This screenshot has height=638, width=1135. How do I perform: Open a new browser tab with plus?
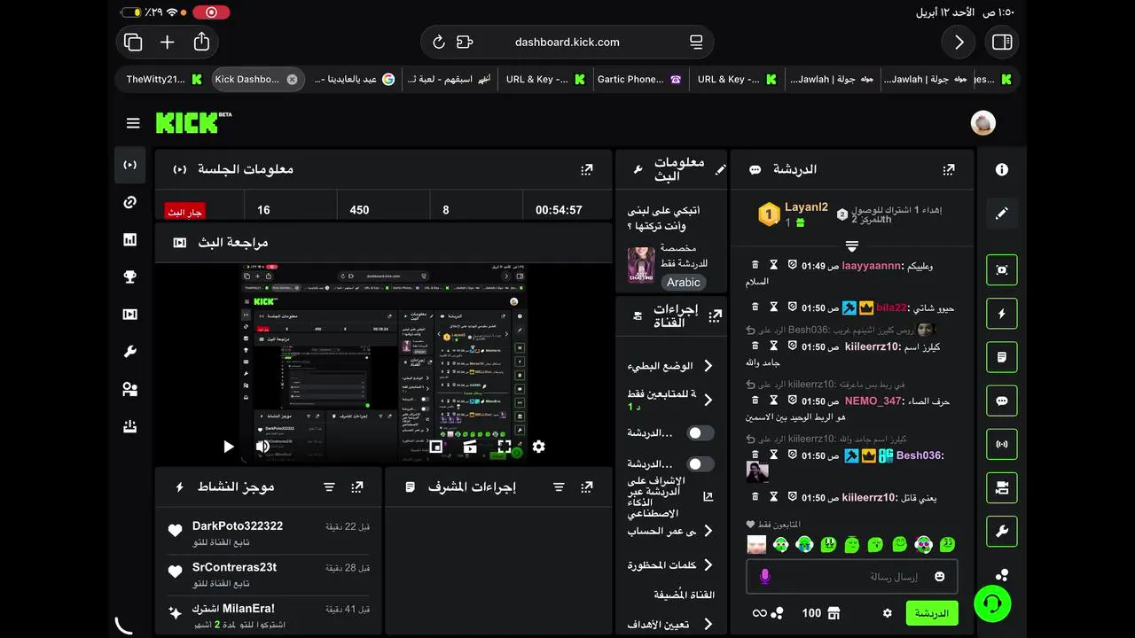pyautogui.click(x=167, y=42)
